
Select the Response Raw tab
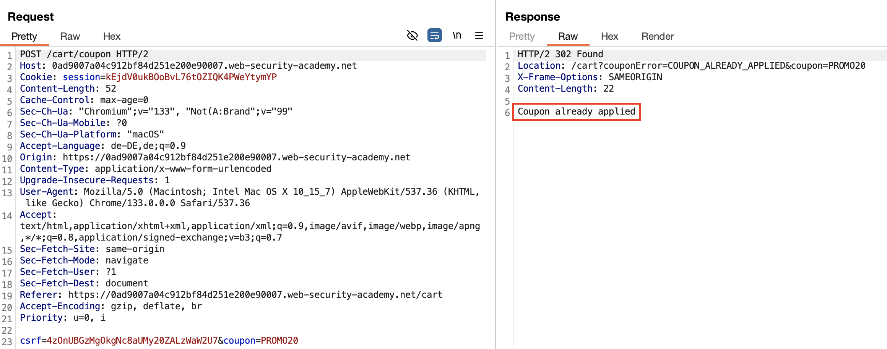click(568, 36)
